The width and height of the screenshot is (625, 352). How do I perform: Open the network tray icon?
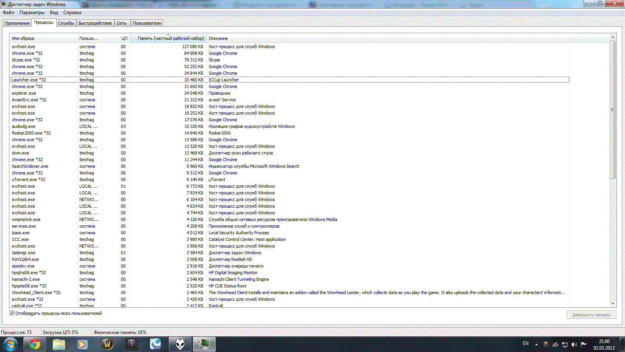click(565, 345)
